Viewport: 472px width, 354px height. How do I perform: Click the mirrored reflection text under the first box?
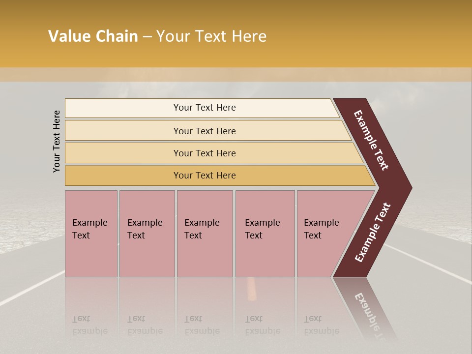(89, 325)
